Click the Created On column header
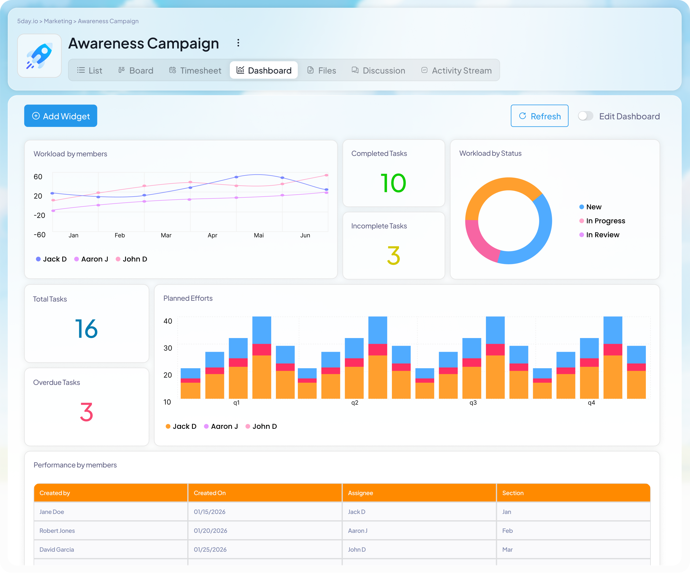Screen dimensions: 690x573 pyautogui.click(x=265, y=493)
